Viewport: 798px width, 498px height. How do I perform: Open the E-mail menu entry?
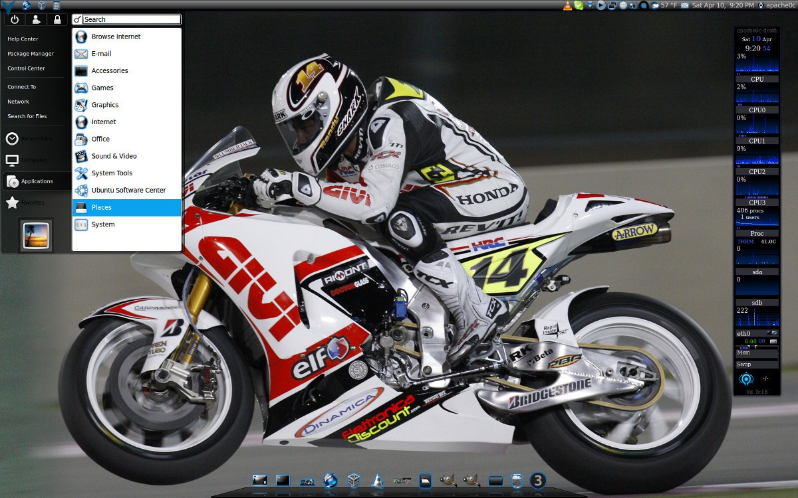[126, 54]
